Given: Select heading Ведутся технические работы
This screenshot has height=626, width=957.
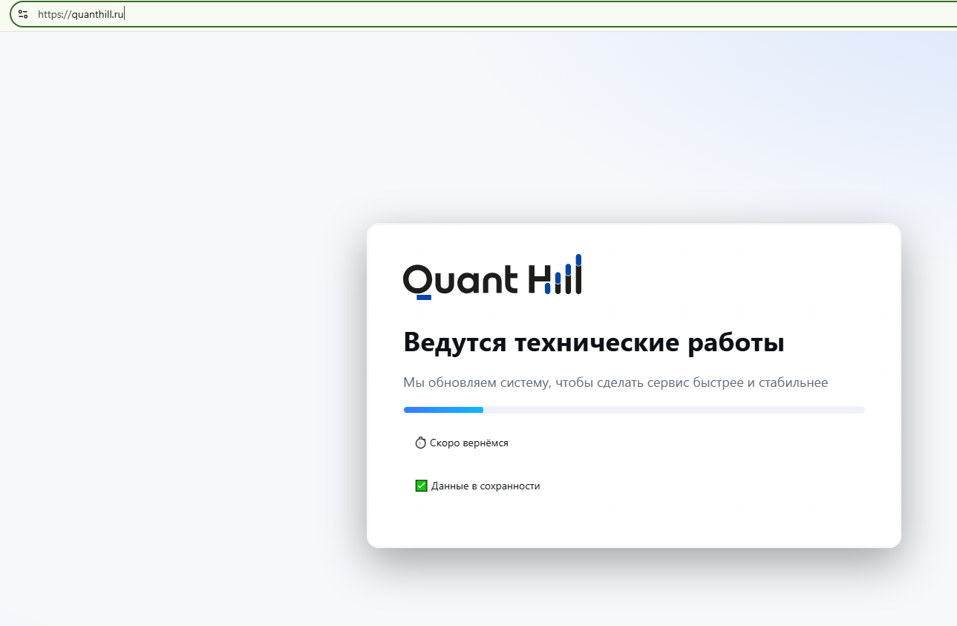Looking at the screenshot, I should pos(594,343).
